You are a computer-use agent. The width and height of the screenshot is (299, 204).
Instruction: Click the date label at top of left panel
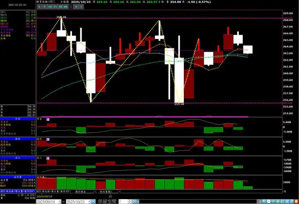click(x=17, y=5)
